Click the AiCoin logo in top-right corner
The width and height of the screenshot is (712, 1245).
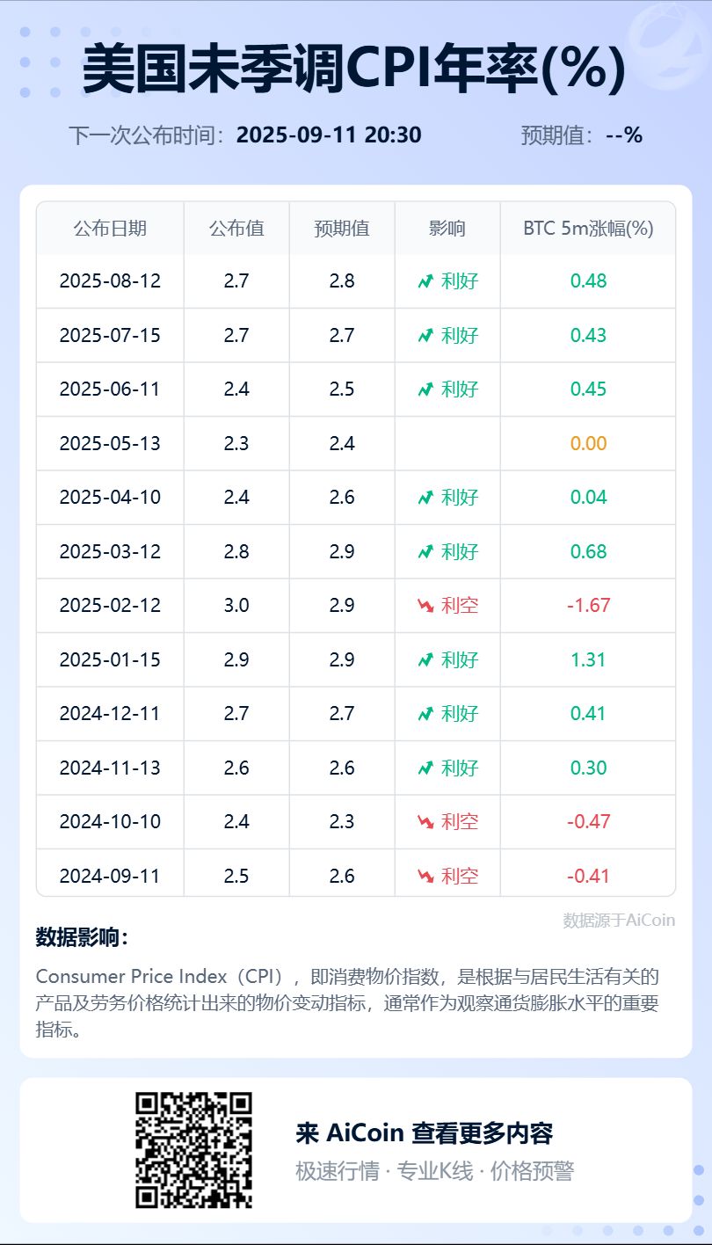click(x=666, y=44)
